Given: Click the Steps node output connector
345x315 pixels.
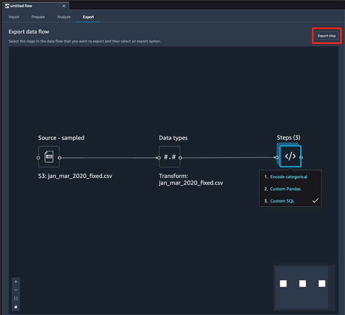Looking at the screenshot, I should tap(301, 157).
